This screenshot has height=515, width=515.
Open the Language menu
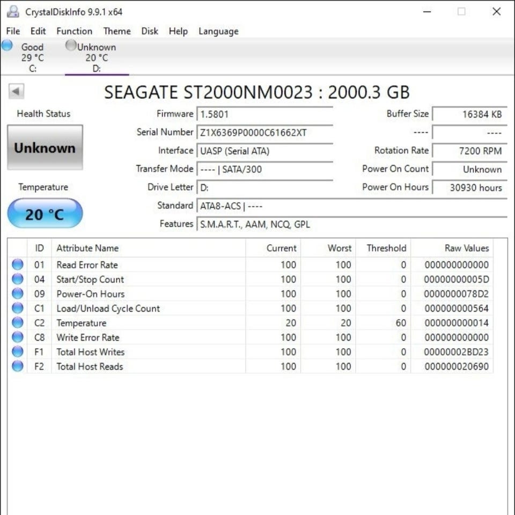point(218,31)
